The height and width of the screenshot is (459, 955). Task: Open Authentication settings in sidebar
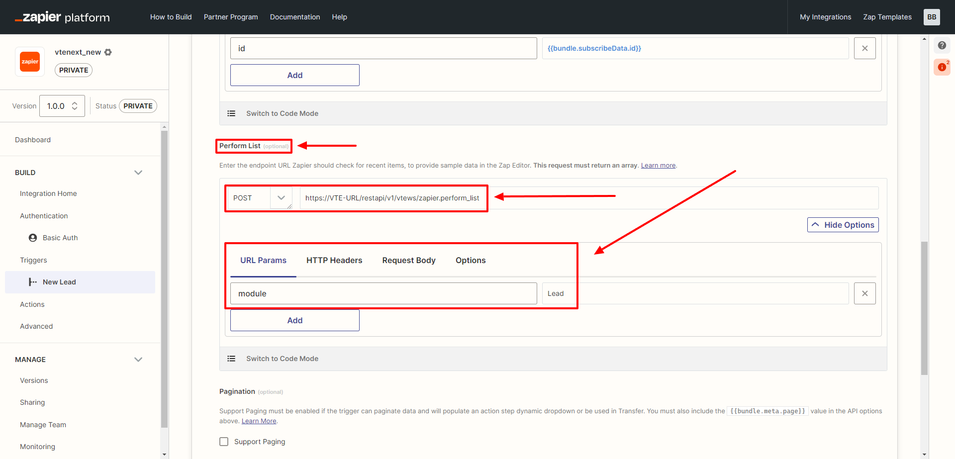(44, 216)
